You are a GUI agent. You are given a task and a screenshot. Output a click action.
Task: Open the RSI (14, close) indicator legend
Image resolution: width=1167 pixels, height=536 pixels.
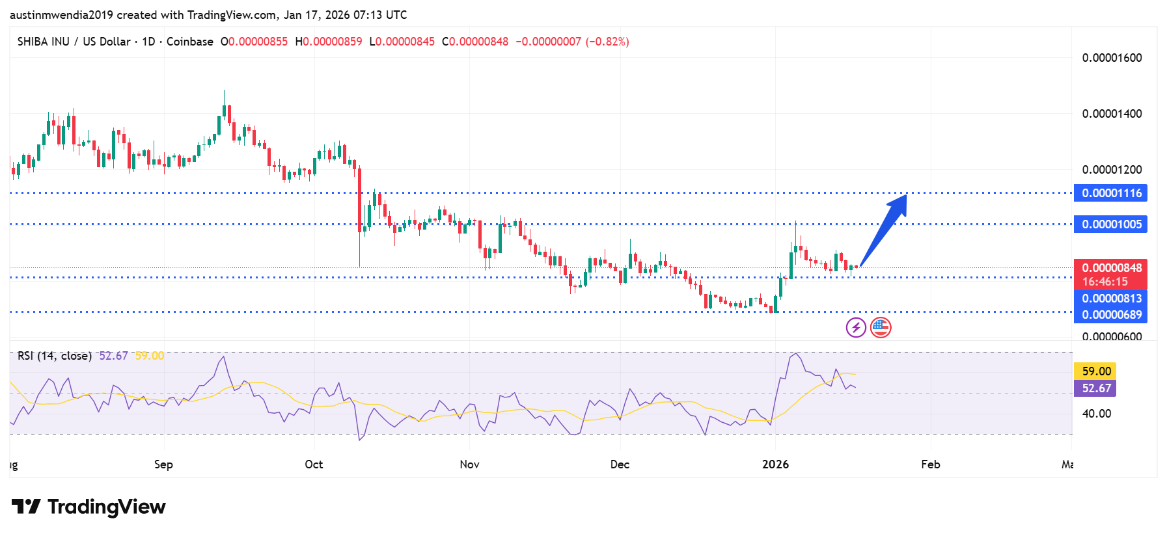54,356
